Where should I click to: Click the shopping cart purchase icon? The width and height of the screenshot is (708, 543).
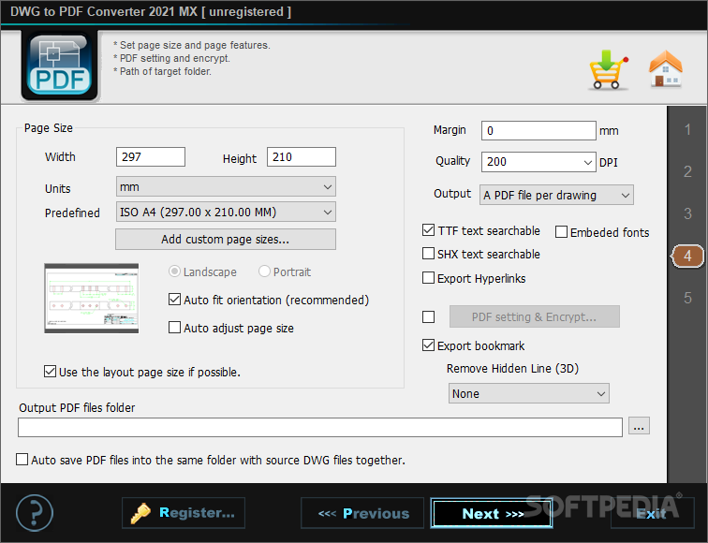point(608,69)
